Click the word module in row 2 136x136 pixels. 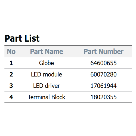click(52, 74)
